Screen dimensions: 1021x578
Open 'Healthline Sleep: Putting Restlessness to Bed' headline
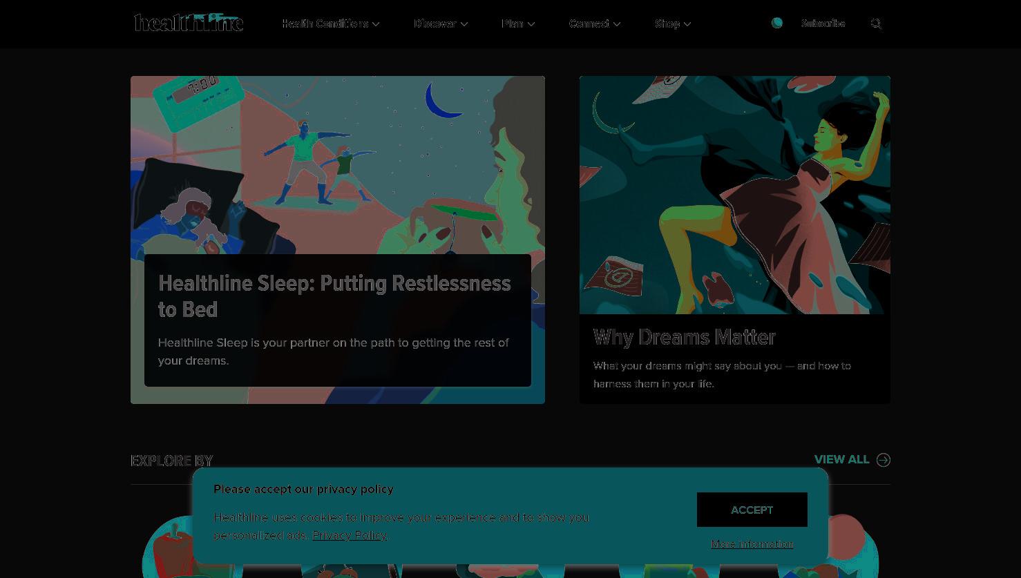pos(334,296)
